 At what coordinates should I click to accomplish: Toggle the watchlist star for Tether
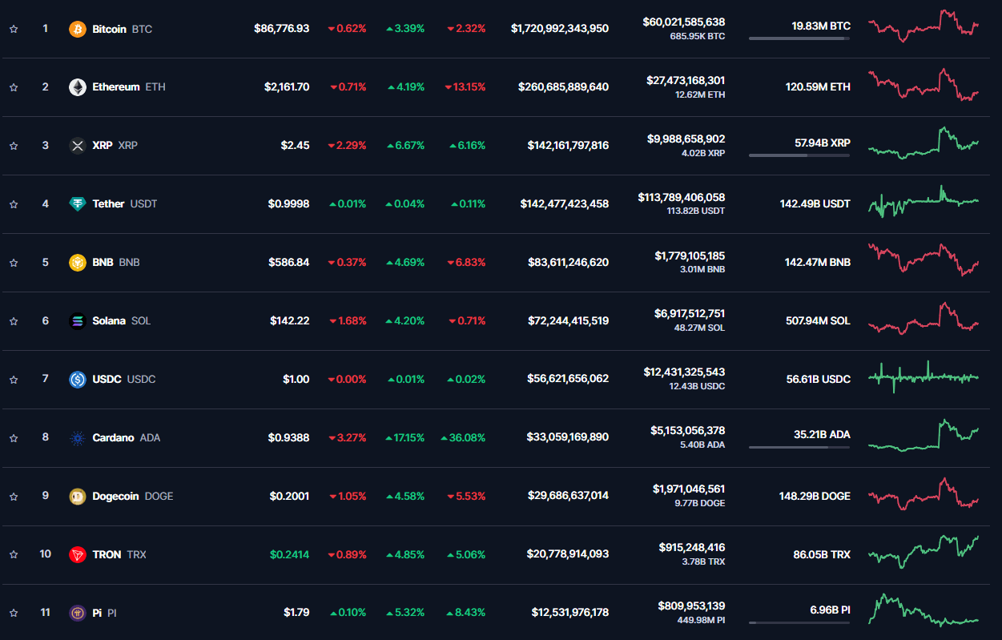pos(14,204)
